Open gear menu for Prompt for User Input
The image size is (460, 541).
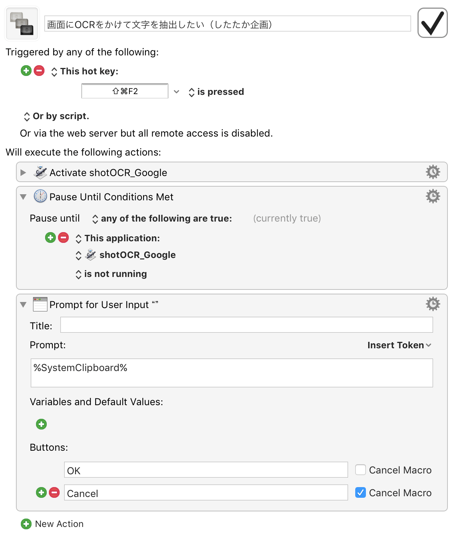pyautogui.click(x=433, y=304)
